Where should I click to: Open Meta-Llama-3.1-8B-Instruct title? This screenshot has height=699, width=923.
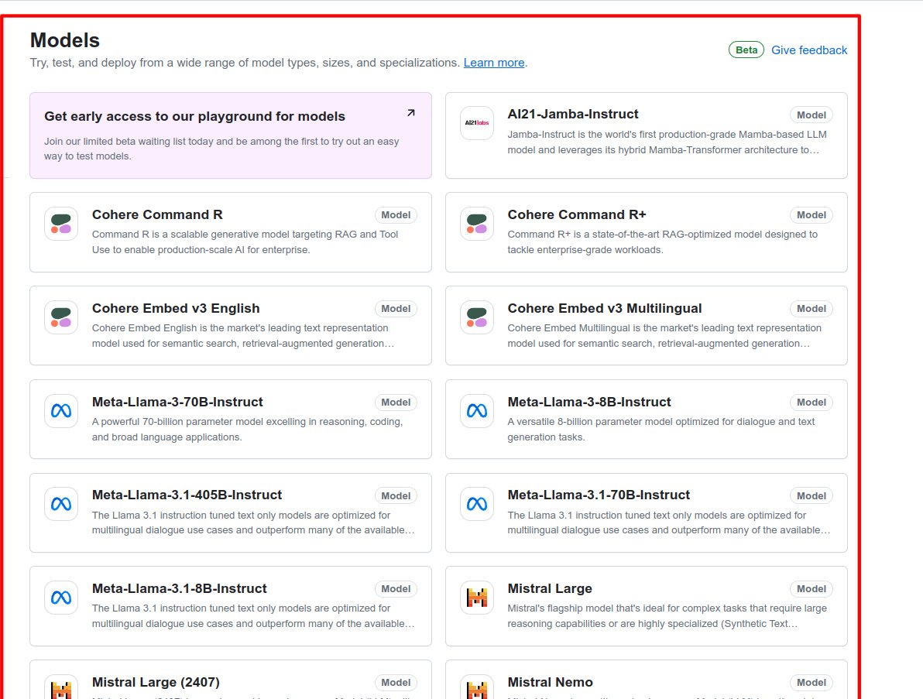(x=179, y=588)
